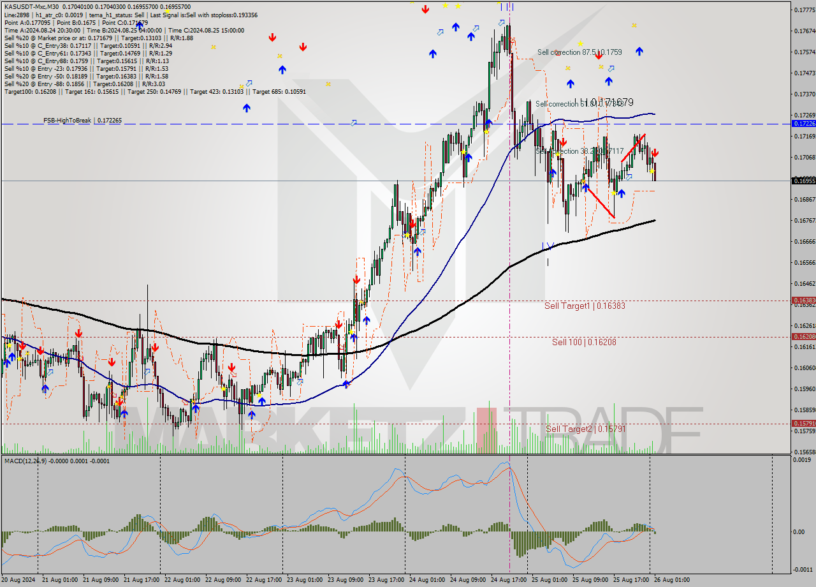Click the -0.0011 MACD scale value
Image resolution: width=816 pixels, height=587 pixels.
pos(803,570)
